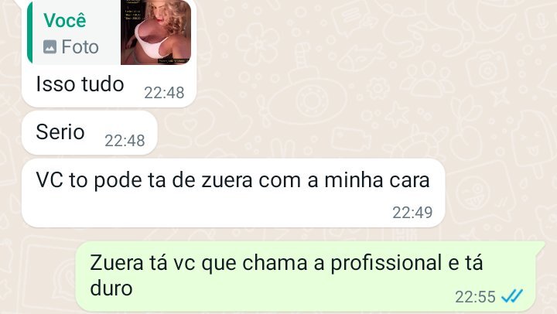Click the word 'profissional' in green bubble
Screen dimensions: 557x314
click(x=387, y=264)
